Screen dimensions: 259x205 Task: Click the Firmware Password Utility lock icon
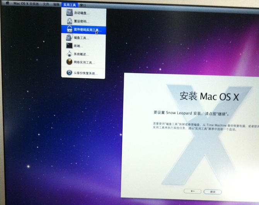69,29
